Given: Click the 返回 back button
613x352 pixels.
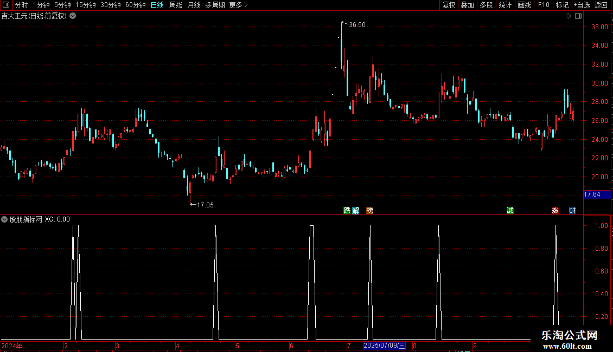Looking at the screenshot, I should [601, 5].
